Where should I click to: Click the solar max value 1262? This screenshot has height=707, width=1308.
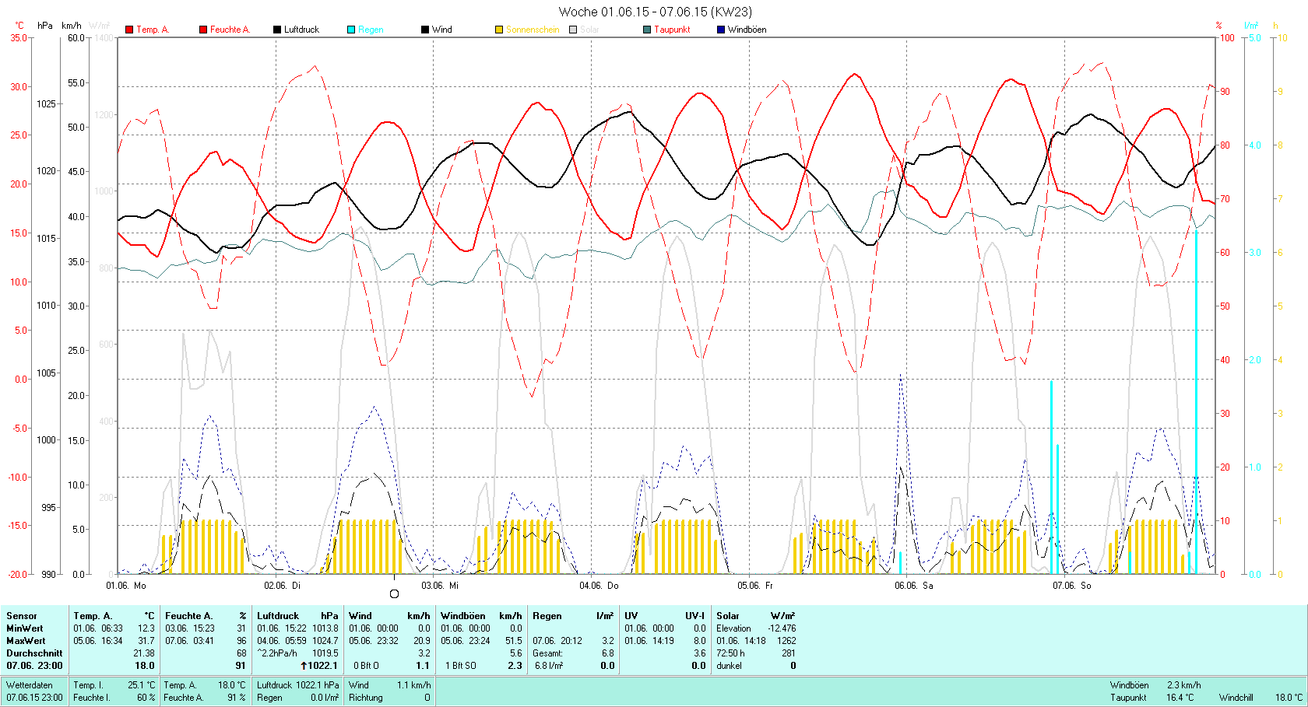(786, 641)
